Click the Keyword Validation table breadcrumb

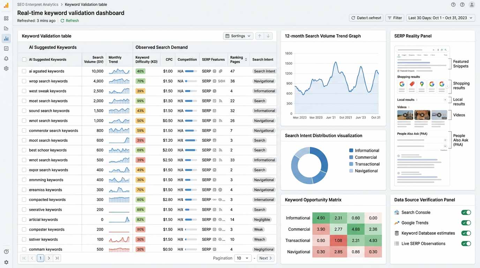pyautogui.click(x=86, y=5)
